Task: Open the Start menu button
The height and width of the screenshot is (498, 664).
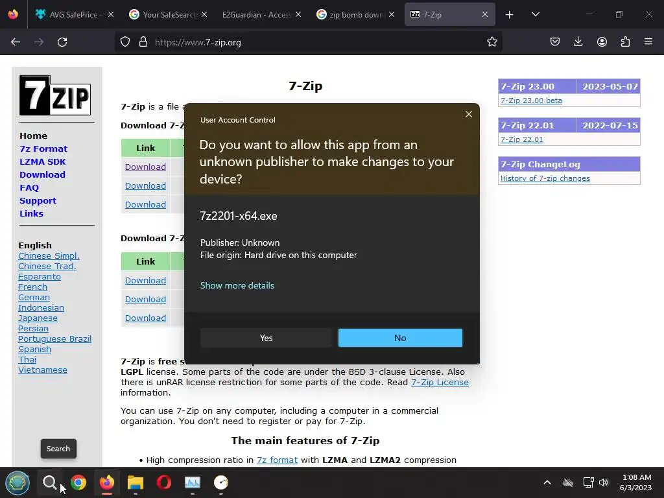Action: (x=18, y=482)
